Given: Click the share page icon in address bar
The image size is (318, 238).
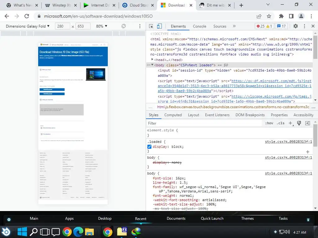Looking at the screenshot, I should [259, 16].
